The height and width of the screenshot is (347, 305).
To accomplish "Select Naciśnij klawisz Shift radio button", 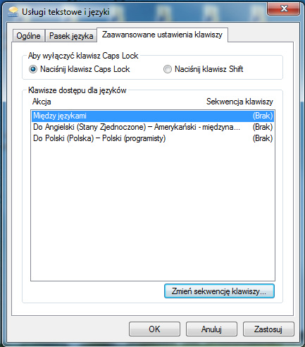I will pos(167,69).
